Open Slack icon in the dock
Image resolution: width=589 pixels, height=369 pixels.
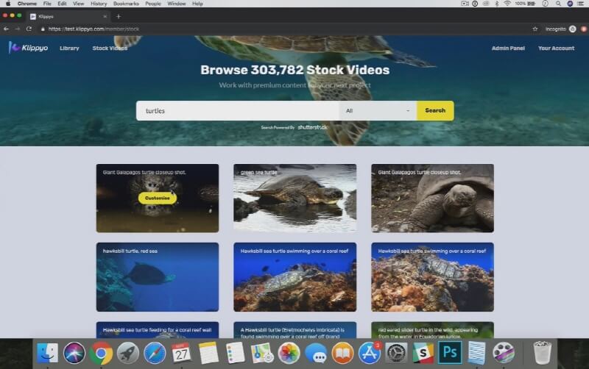[x=423, y=353]
